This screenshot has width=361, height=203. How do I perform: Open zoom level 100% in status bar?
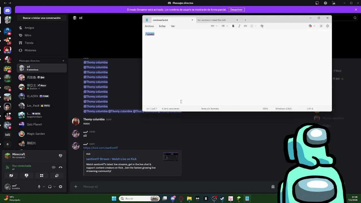click(265, 109)
